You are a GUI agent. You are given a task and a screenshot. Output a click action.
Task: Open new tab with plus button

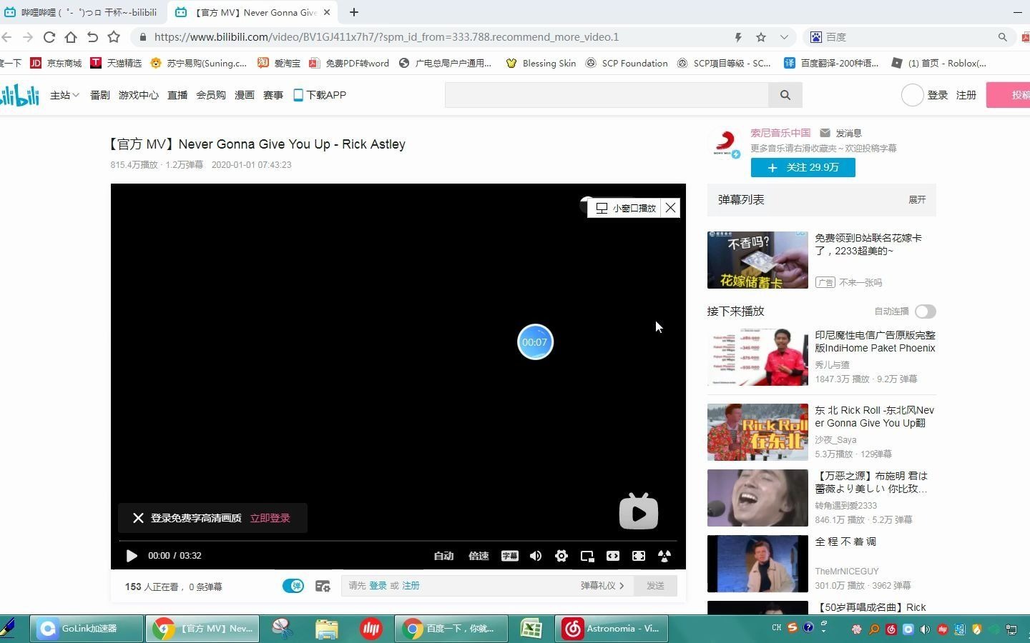(x=354, y=12)
